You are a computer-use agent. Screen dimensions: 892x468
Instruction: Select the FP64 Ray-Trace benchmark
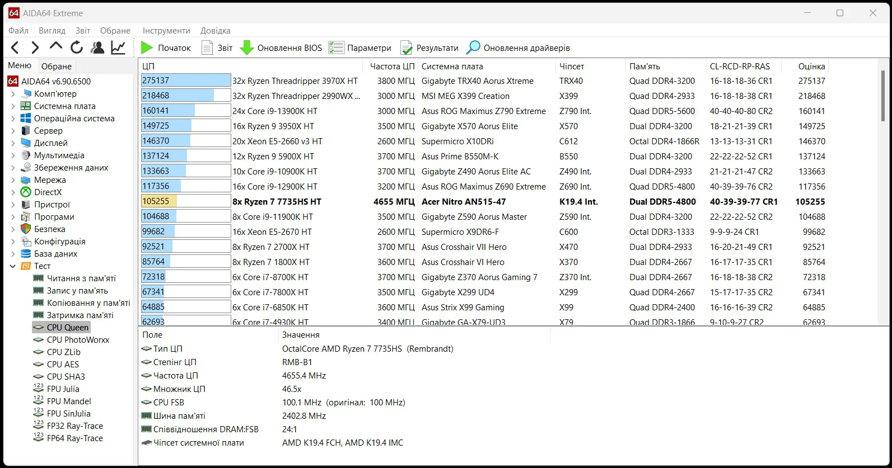click(x=68, y=438)
